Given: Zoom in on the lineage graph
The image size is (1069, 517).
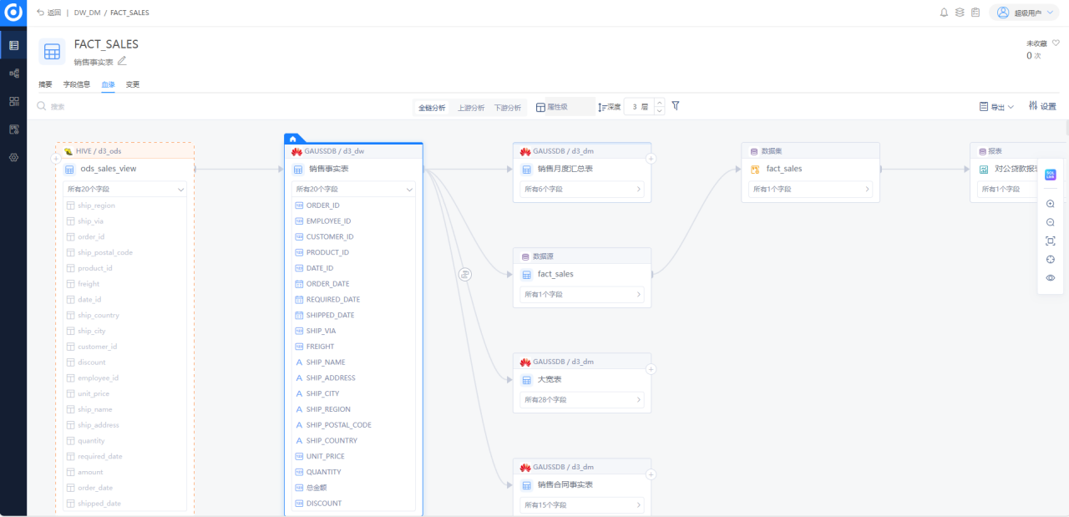Looking at the screenshot, I should pos(1051,204).
